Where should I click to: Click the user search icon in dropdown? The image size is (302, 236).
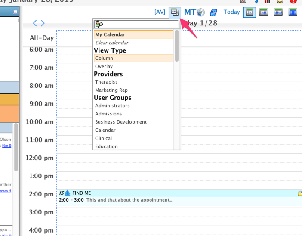click(99, 24)
